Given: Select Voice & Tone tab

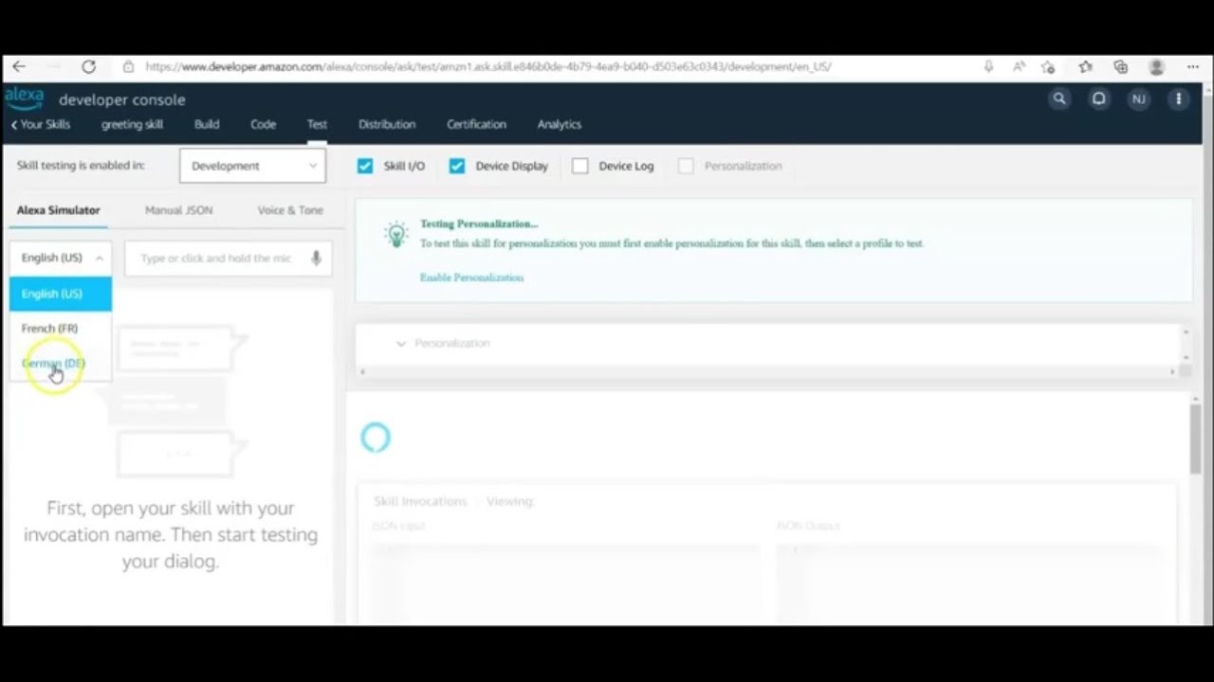Looking at the screenshot, I should coord(290,210).
